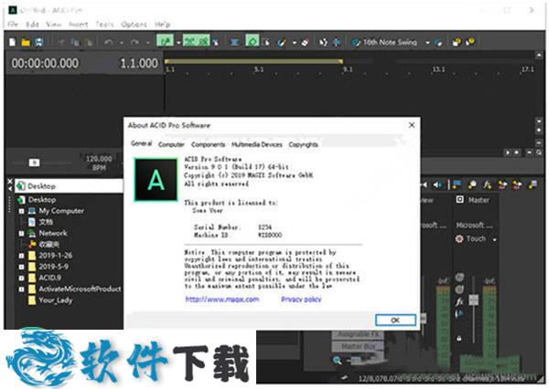Click the Copy icon in the toolbar
This screenshot has width=549, height=389.
pyautogui.click(x=75, y=42)
